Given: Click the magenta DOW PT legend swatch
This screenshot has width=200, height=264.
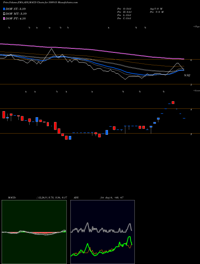Looking at the screenshot, I should [4, 19].
